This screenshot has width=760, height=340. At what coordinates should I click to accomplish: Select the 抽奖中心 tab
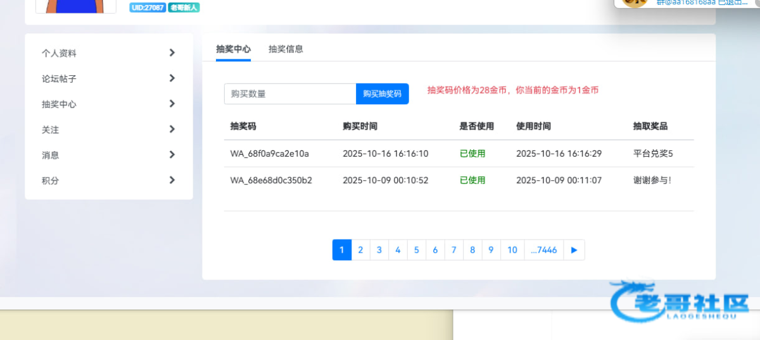click(233, 49)
